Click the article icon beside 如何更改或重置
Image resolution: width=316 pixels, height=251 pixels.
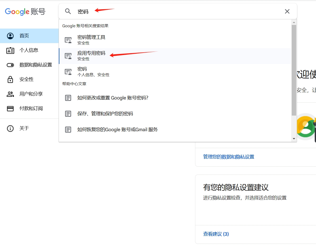click(x=68, y=98)
